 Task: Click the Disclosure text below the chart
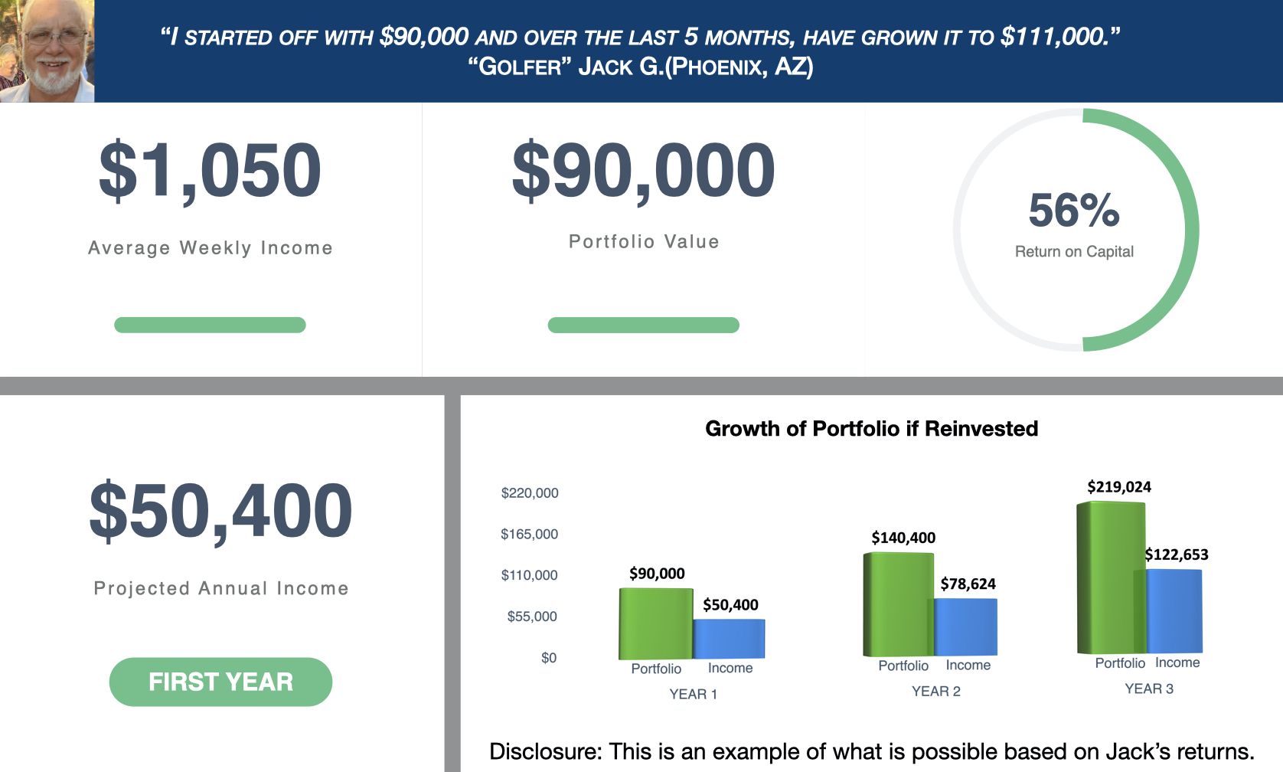pos(871,751)
